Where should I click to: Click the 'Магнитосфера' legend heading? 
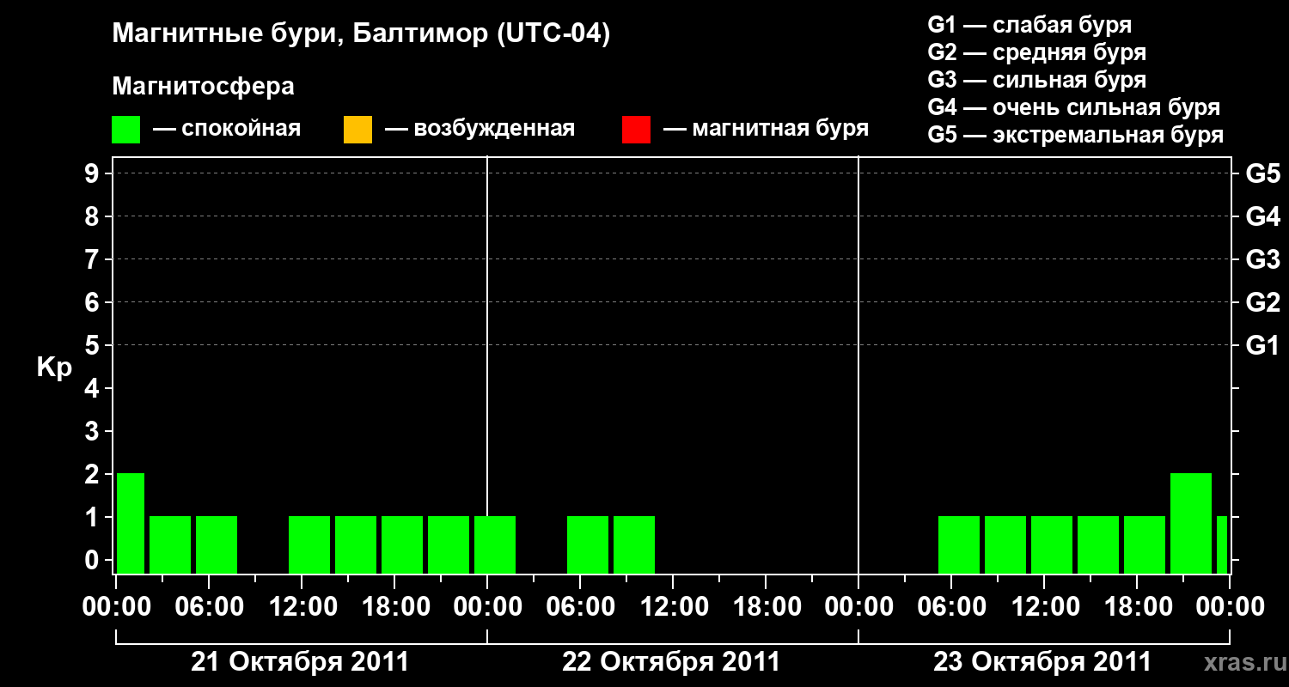[x=204, y=87]
